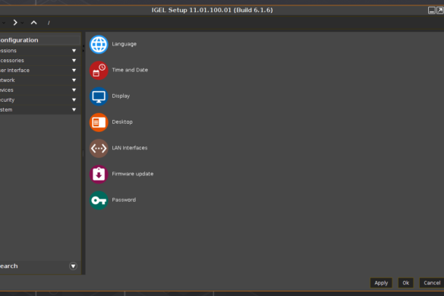
Task: Click the Apply button
Action: (381, 282)
